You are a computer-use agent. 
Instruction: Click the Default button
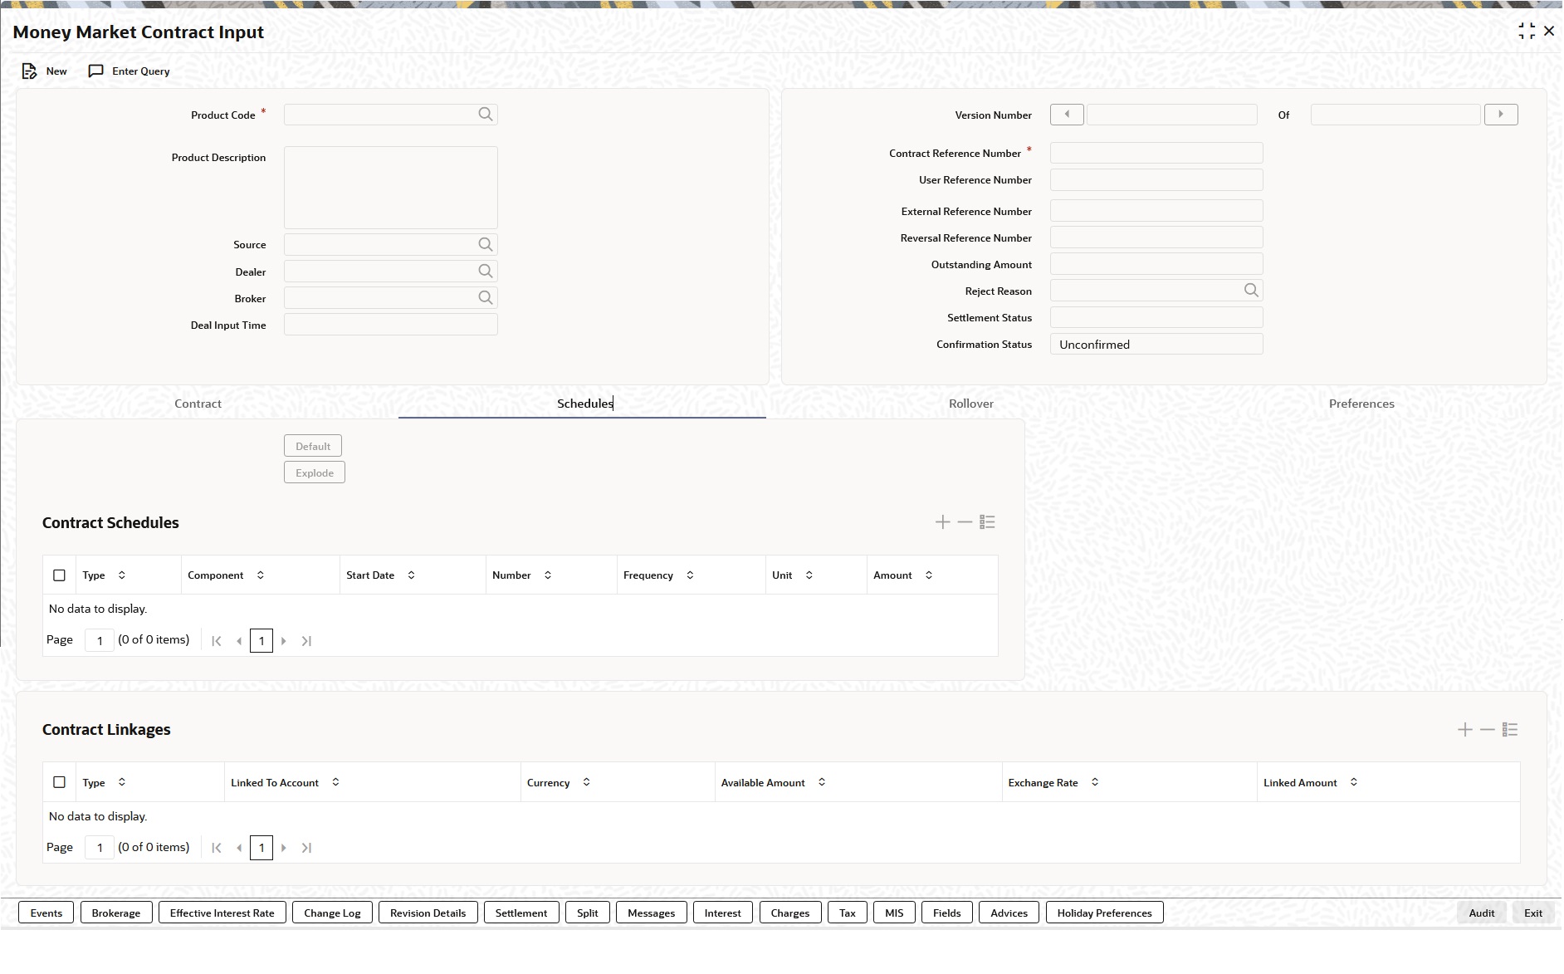coord(313,446)
